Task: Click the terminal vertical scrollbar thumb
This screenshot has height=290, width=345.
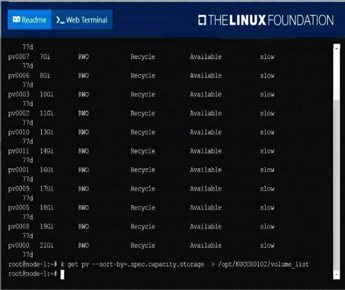Action: click(x=337, y=185)
